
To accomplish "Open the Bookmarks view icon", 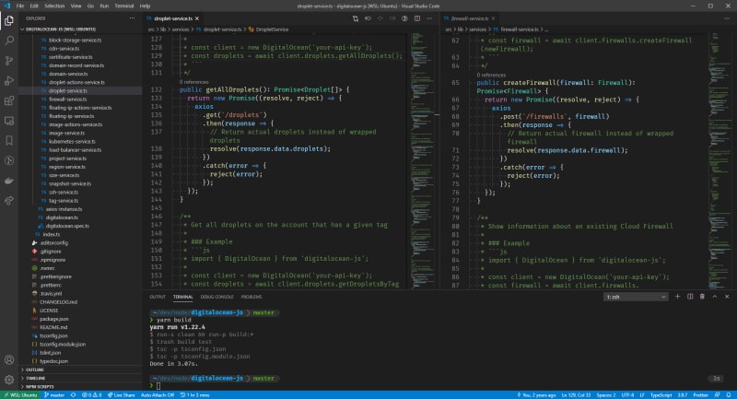I will (x=9, y=140).
